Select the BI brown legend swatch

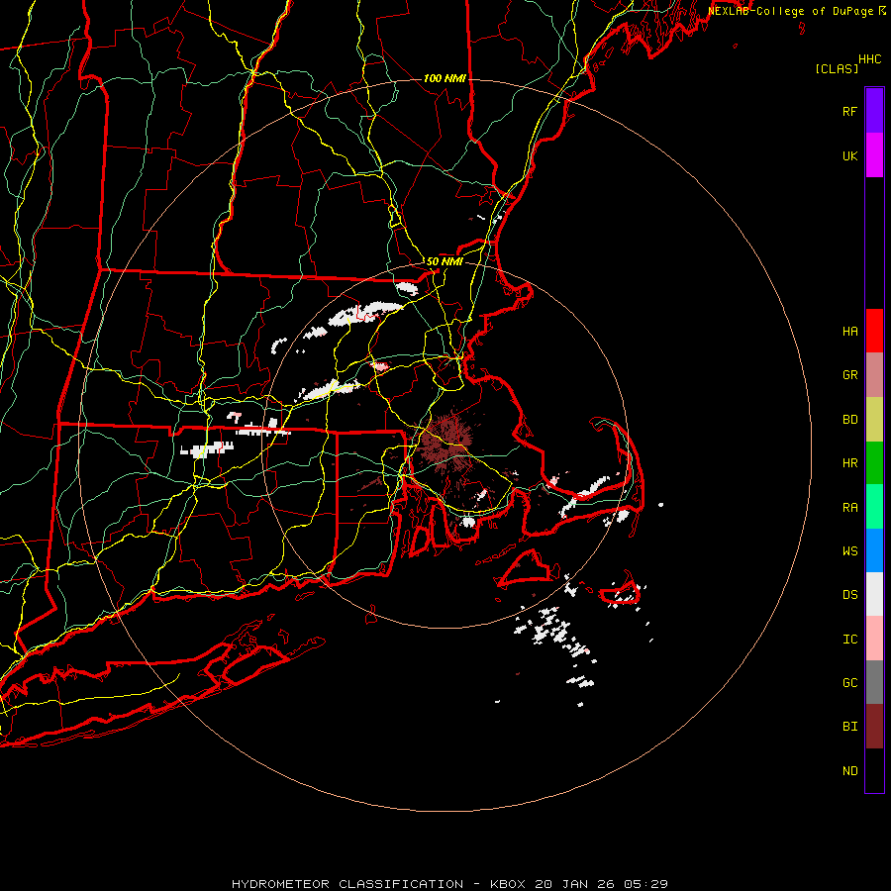point(874,727)
